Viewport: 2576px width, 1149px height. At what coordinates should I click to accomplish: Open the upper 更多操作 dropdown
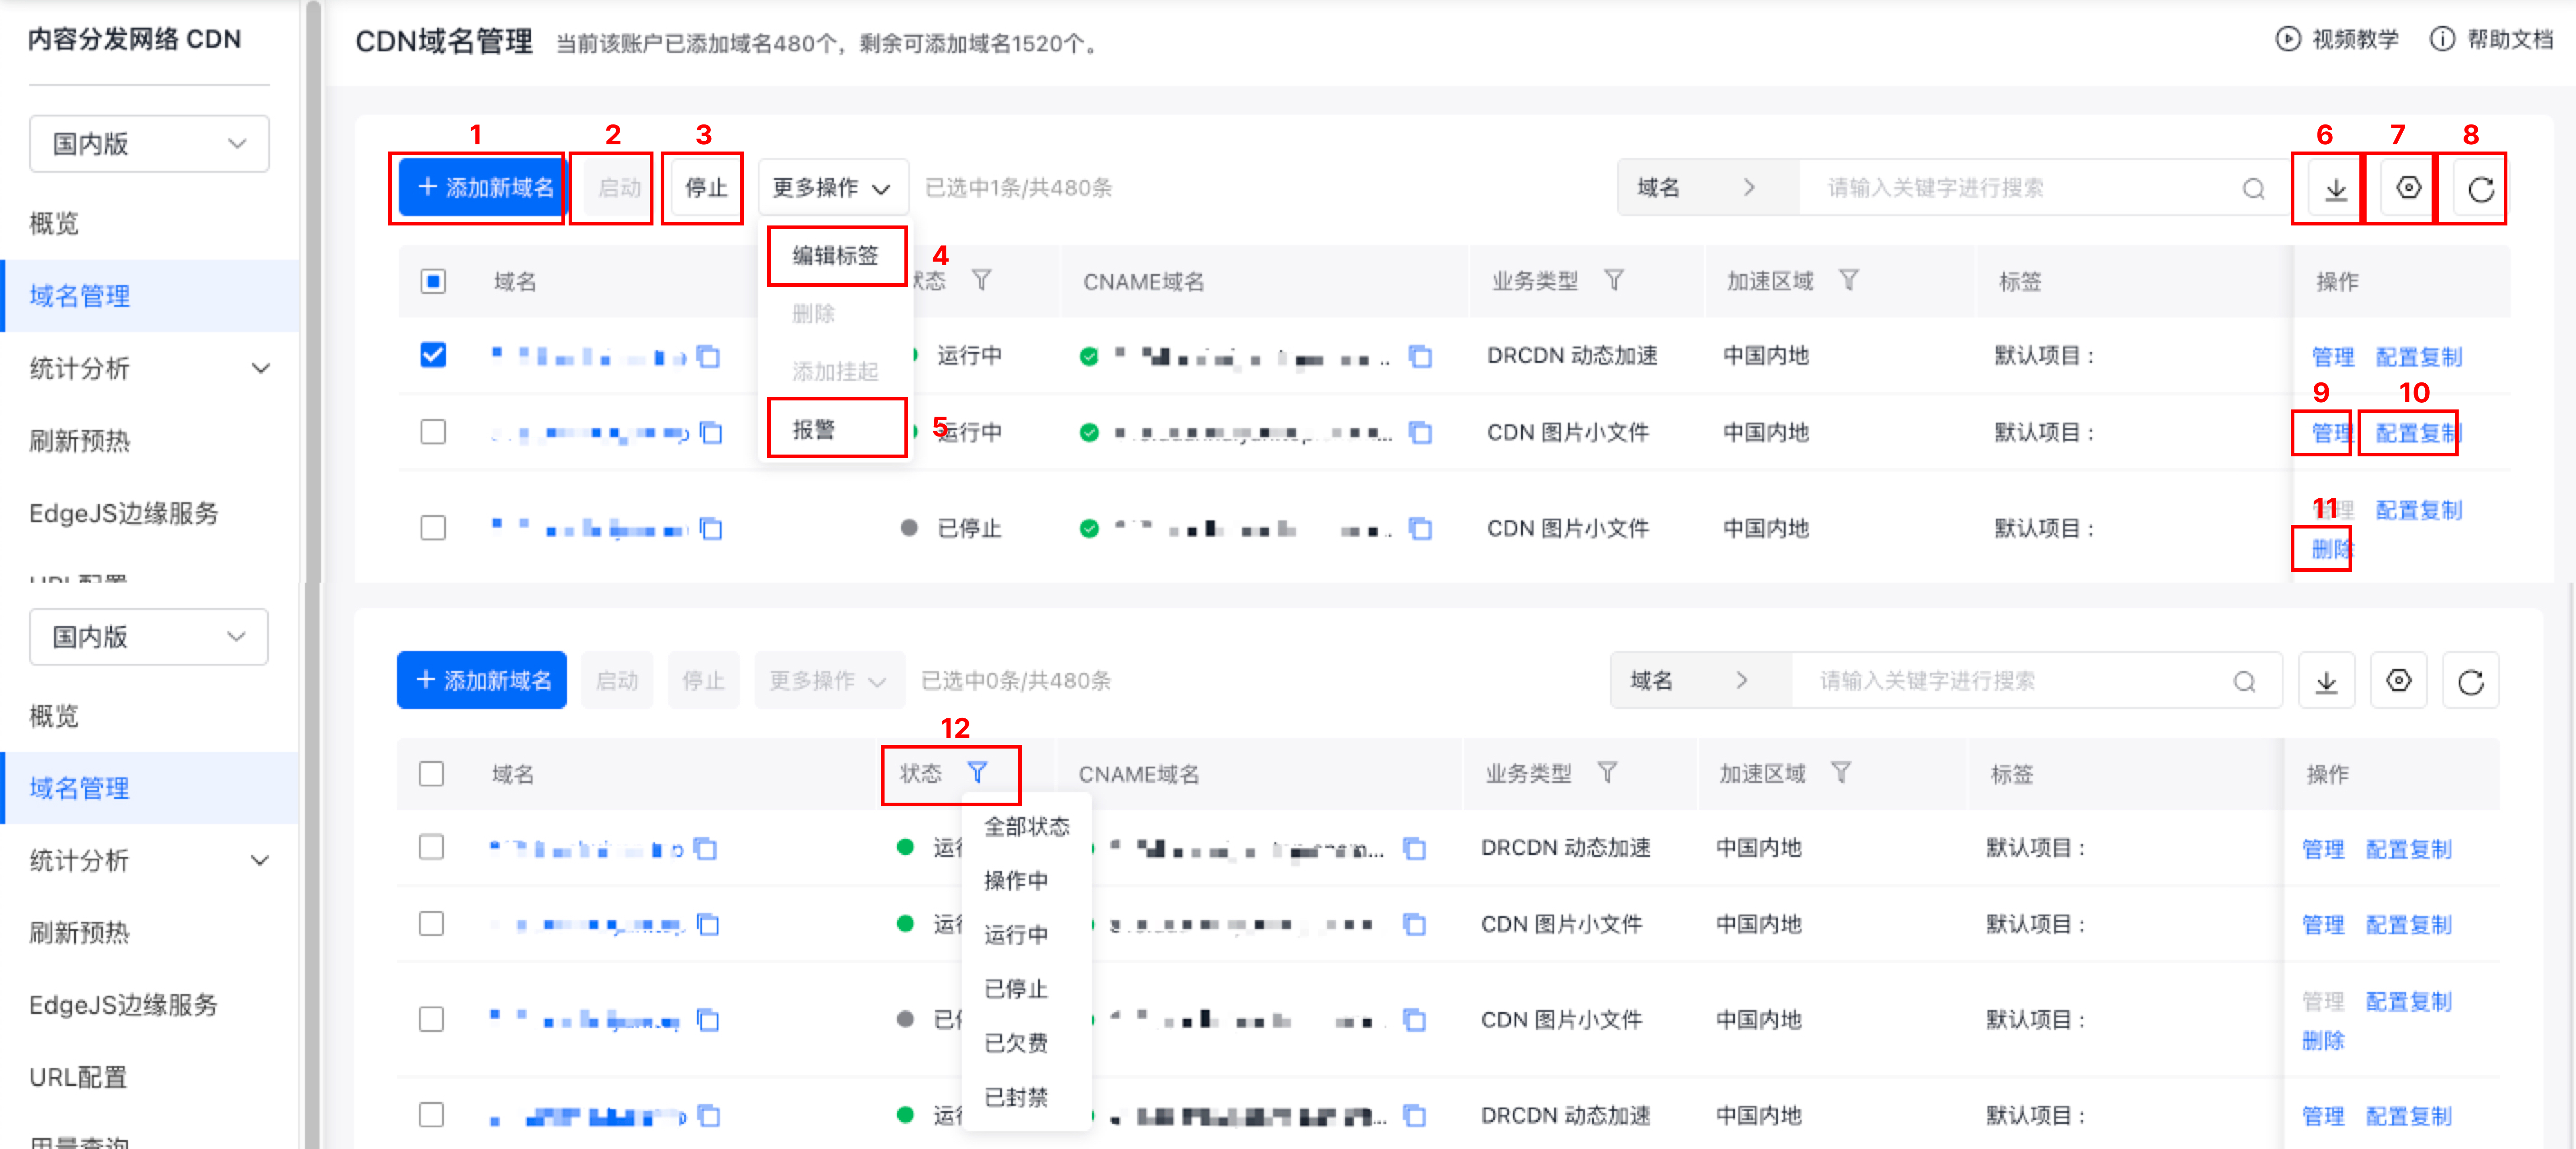click(x=832, y=189)
